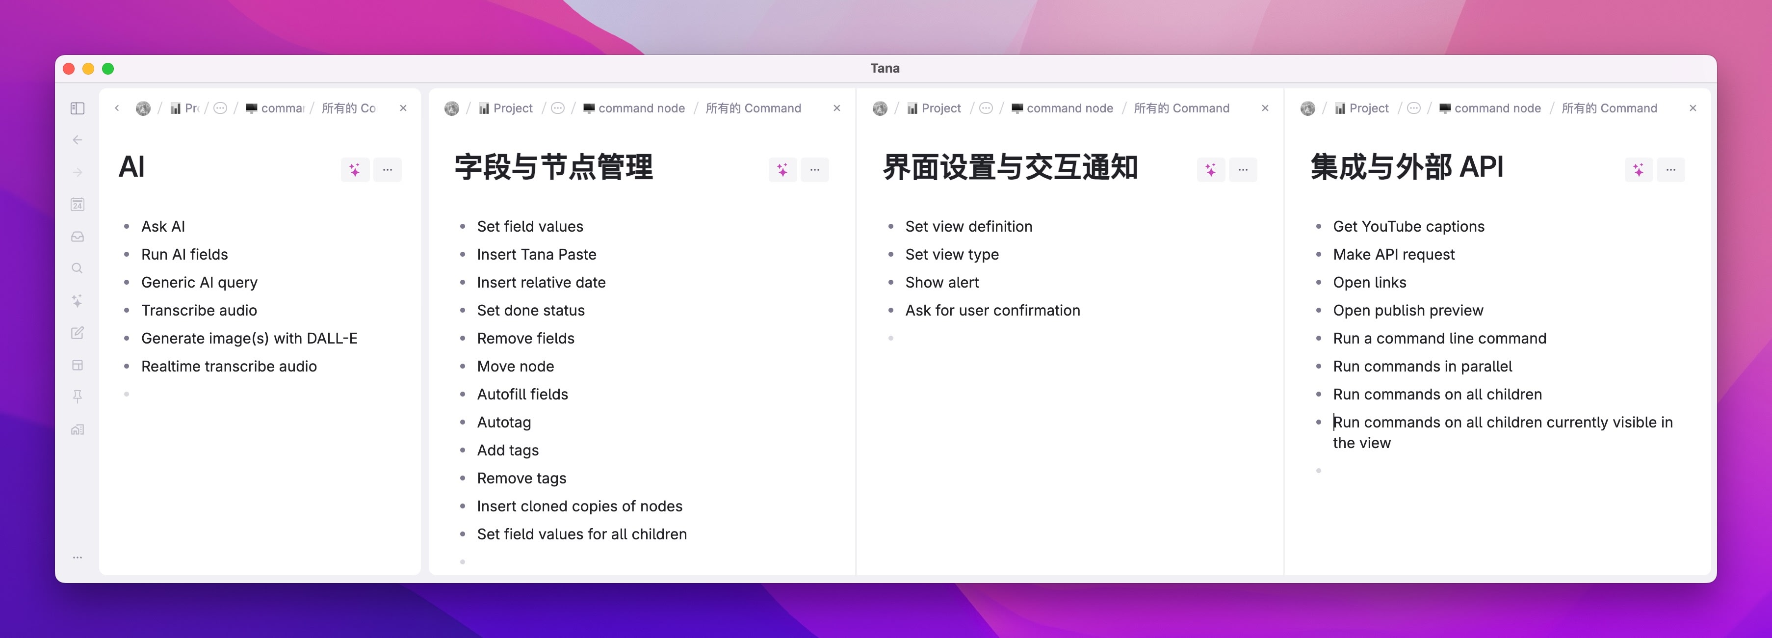Screen dimensions: 1772x638
Task: Go forward with the sidebar right arrow
Action: 78,172
